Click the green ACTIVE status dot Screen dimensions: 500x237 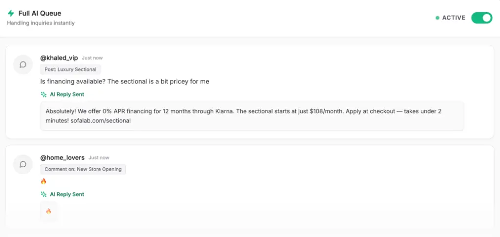(437, 18)
